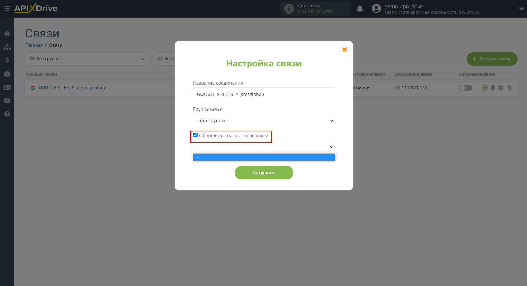This screenshot has width=527, height=286.
Task: Open billing dollar sidebar icon
Action: 7,60
